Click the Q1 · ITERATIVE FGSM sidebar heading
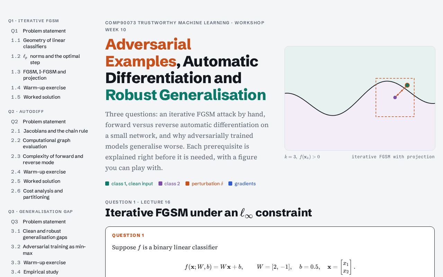 [34, 21]
